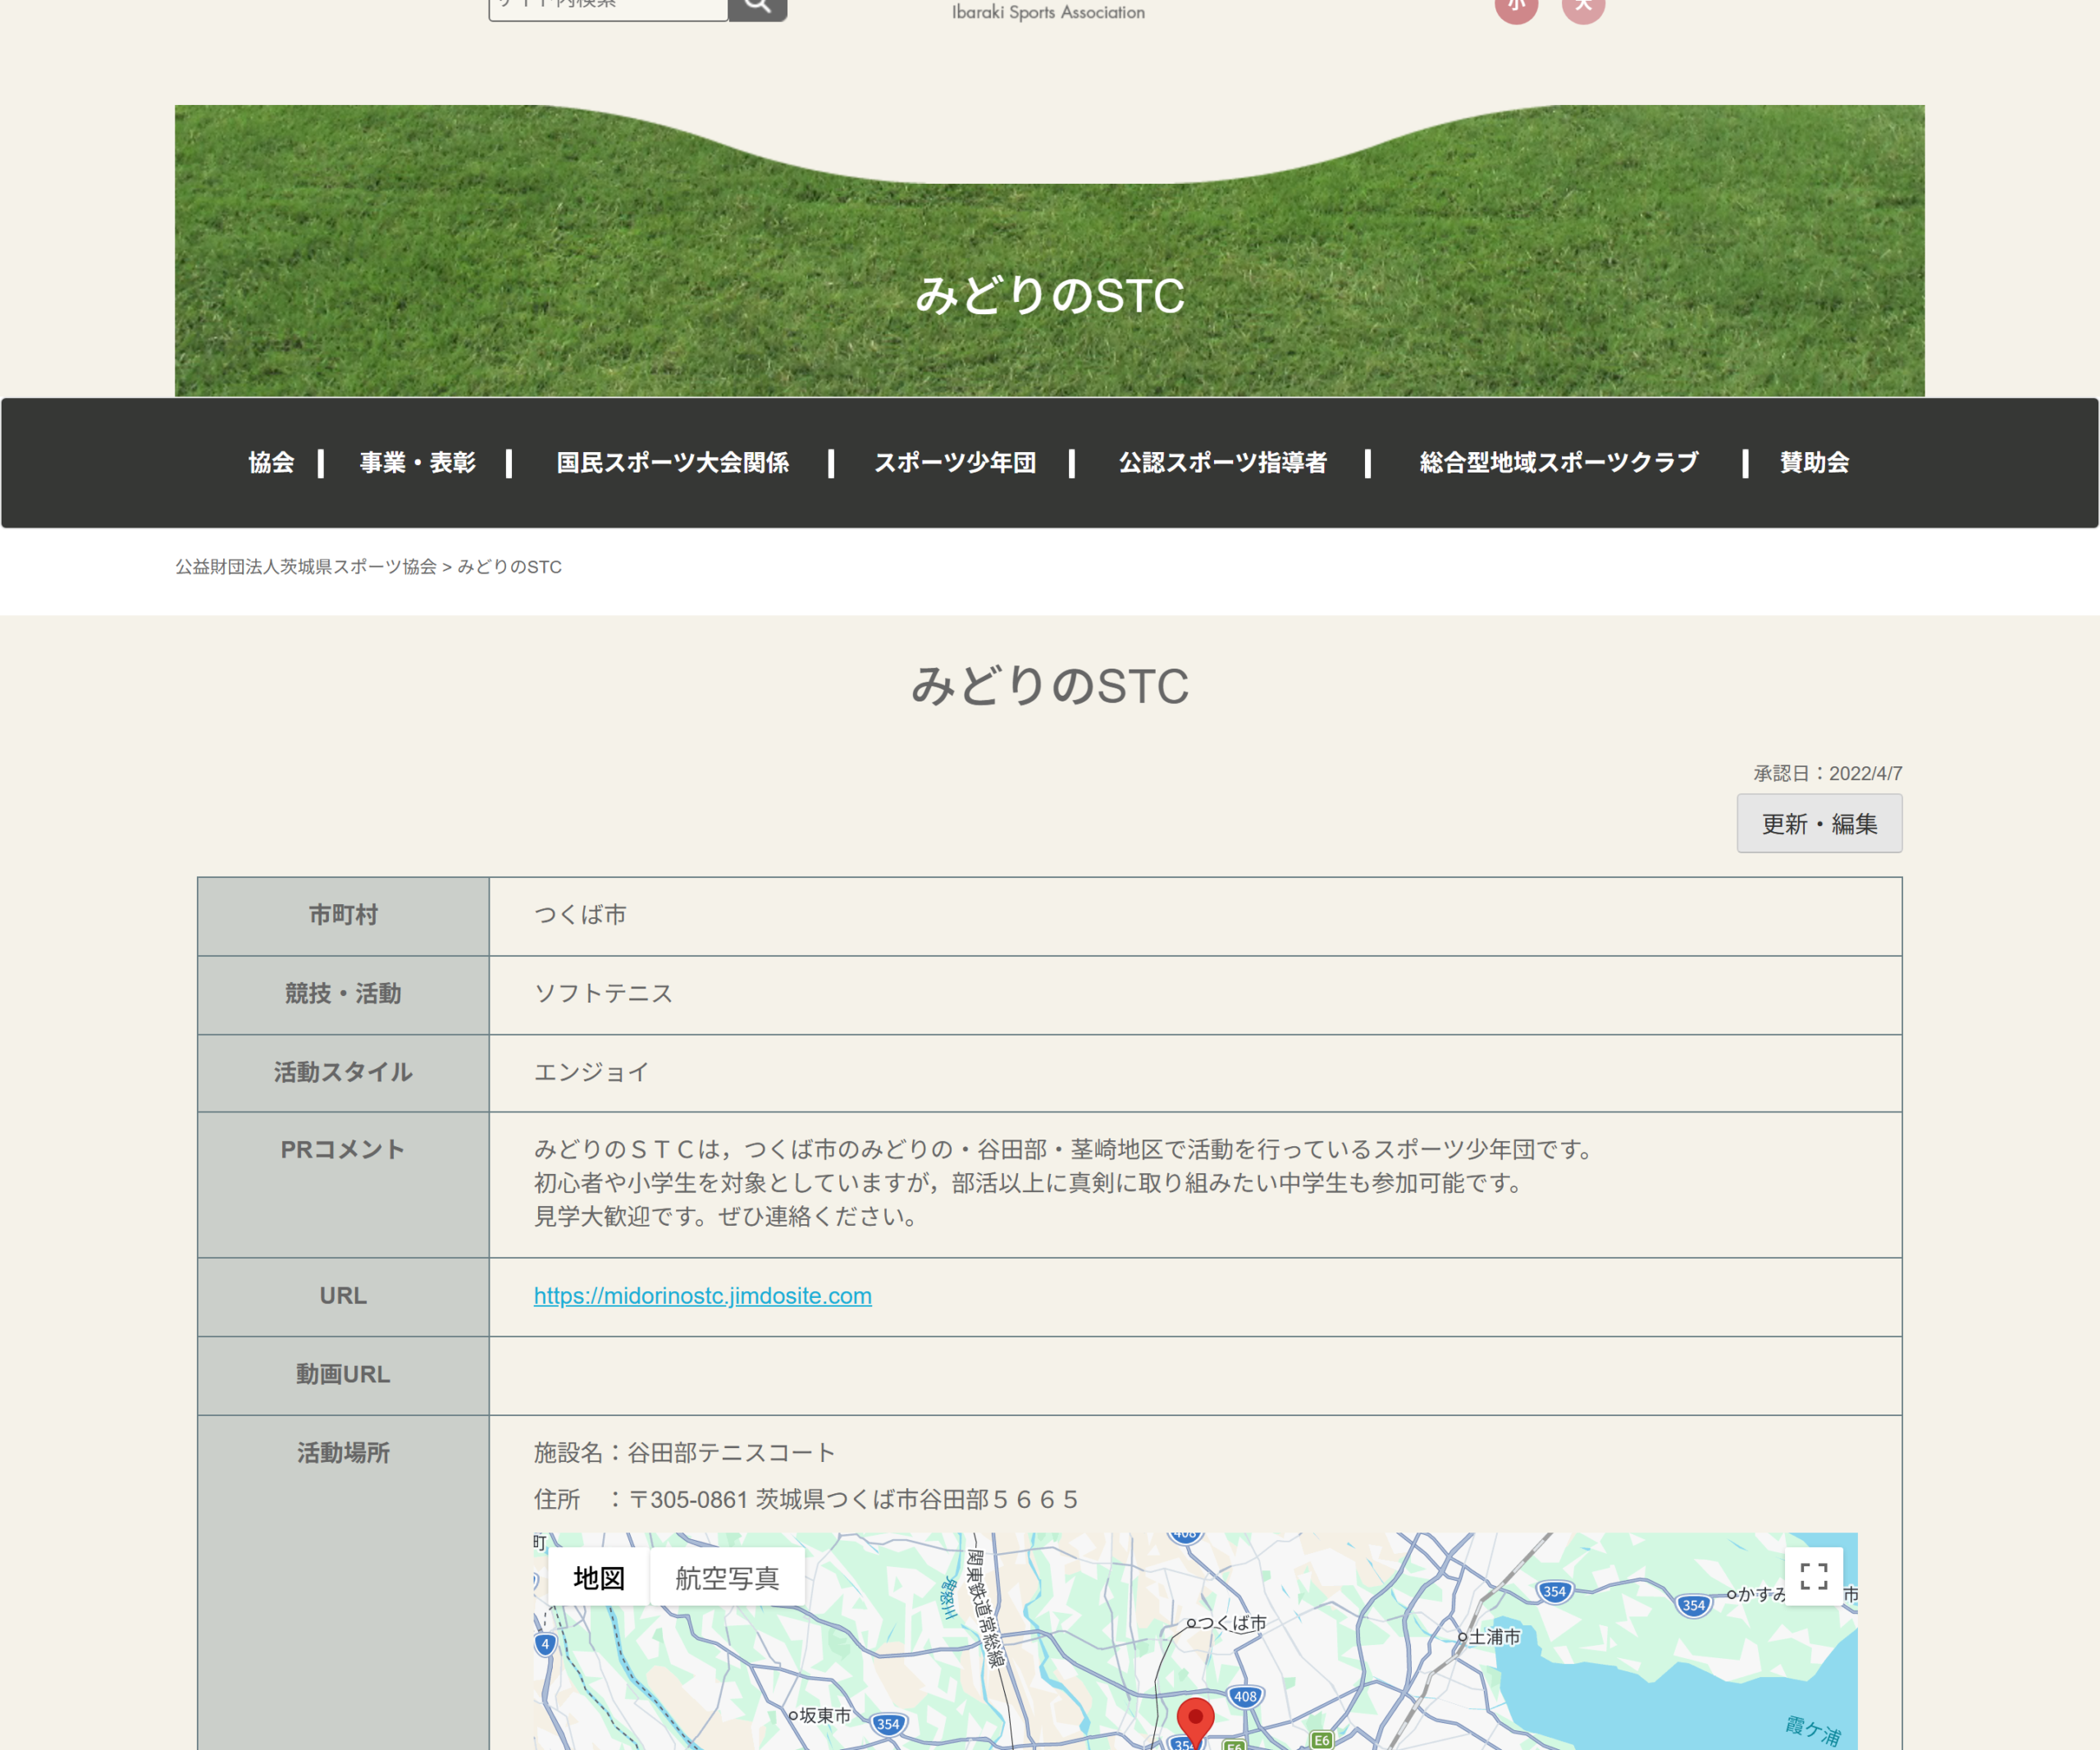
Task: Open the 公認スポーツ指導者 menu item
Action: pos(1223,463)
